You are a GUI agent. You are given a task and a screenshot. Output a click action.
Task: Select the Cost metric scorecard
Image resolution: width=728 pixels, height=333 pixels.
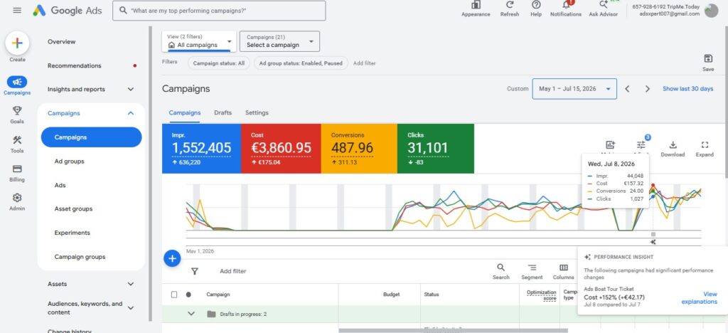281,149
